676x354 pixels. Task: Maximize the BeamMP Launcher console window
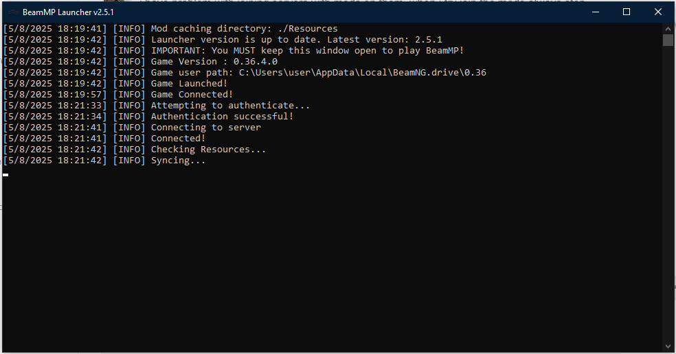tap(627, 12)
